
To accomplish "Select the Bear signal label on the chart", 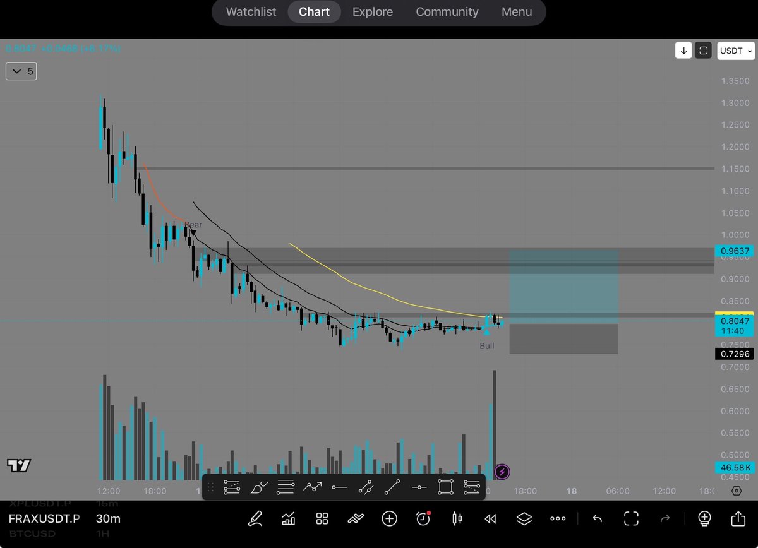I will [193, 225].
